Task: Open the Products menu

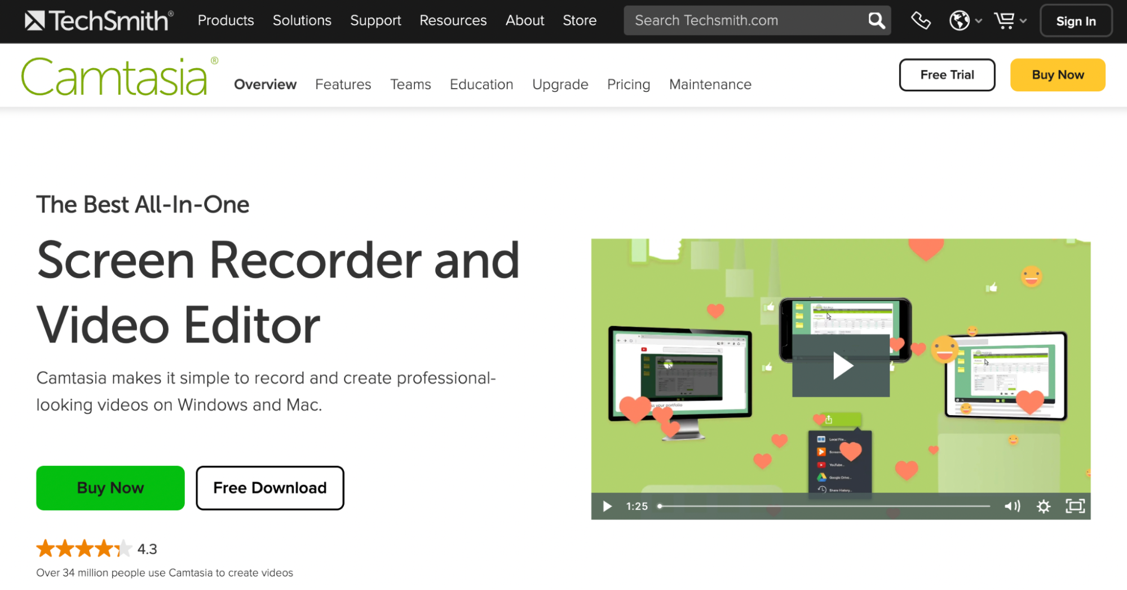Action: pyautogui.click(x=226, y=20)
